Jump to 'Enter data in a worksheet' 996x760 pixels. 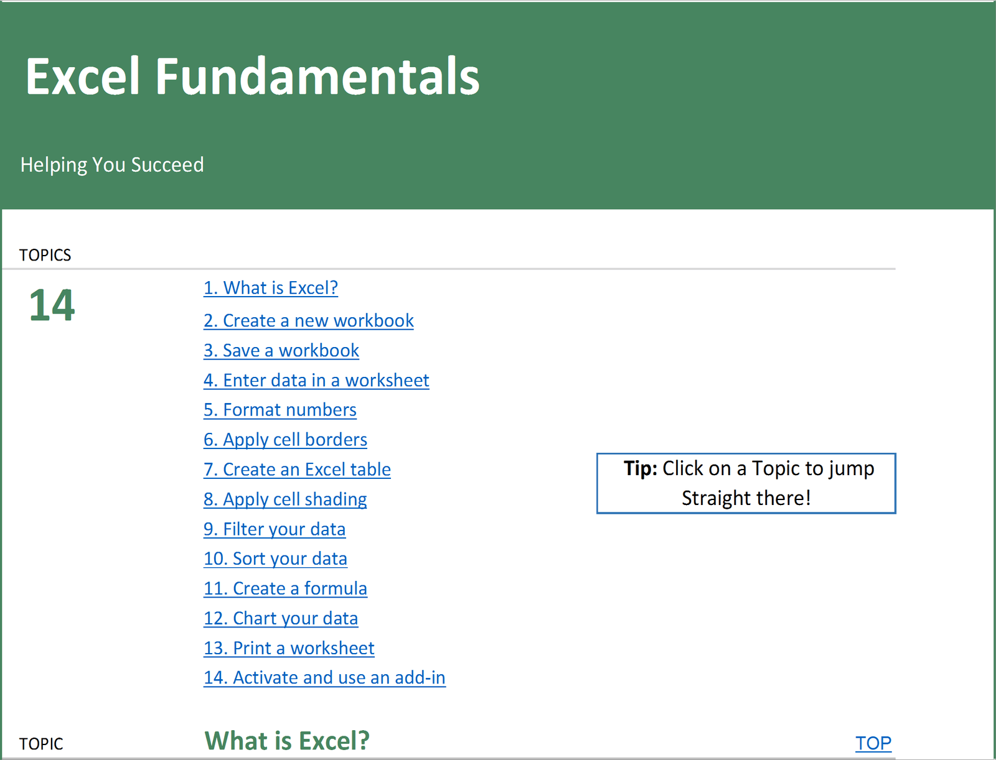coord(316,380)
